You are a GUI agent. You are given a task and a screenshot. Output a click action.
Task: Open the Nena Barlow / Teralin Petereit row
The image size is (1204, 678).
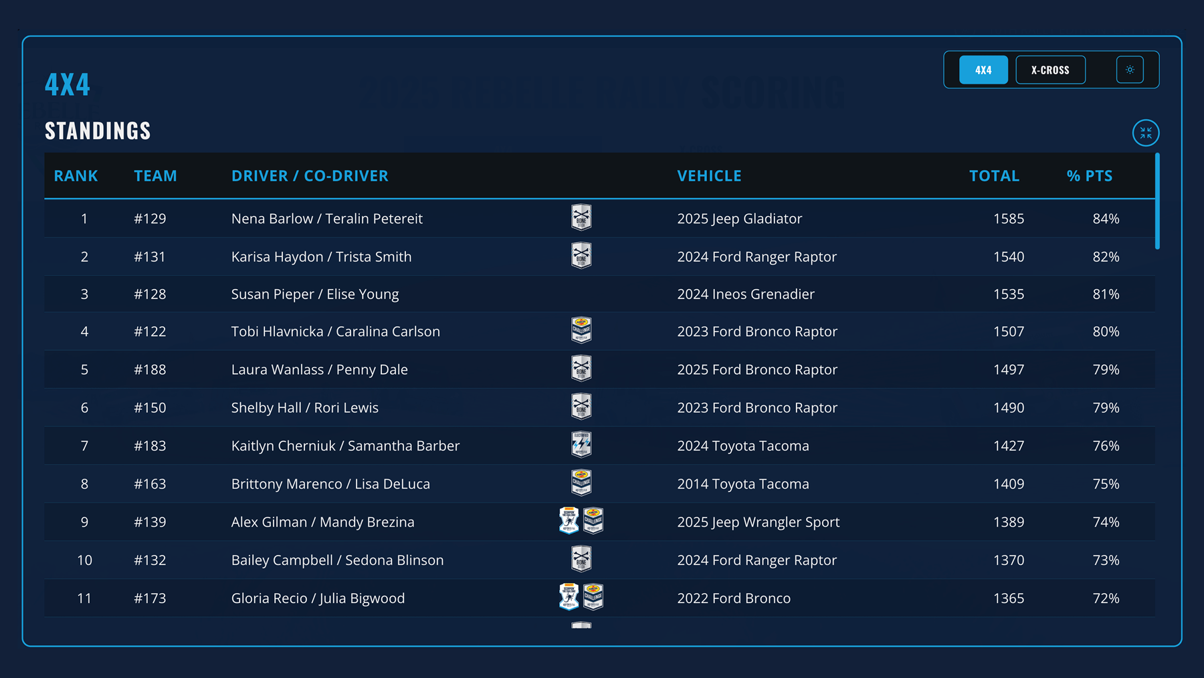click(326, 219)
